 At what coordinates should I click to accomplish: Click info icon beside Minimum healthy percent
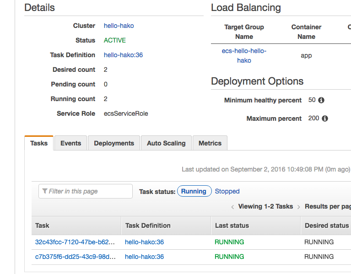321,100
